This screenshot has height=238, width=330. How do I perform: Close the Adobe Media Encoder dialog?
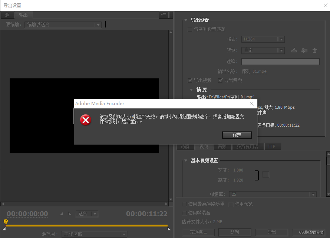click(x=252, y=104)
